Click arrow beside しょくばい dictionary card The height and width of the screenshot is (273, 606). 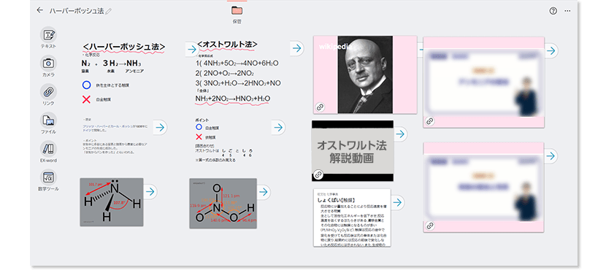point(398,202)
